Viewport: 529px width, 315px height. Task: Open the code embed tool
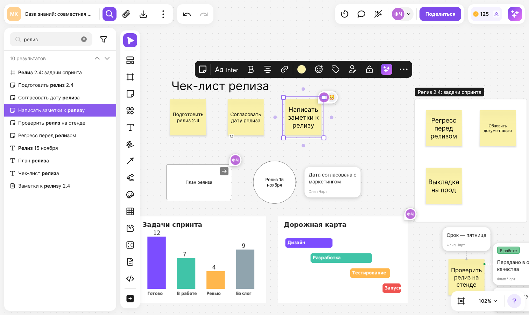[130, 279]
